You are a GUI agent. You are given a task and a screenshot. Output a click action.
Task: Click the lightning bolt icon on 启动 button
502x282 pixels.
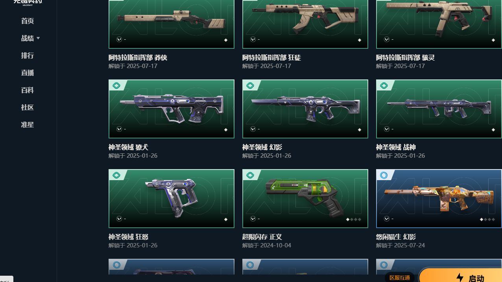click(x=460, y=278)
